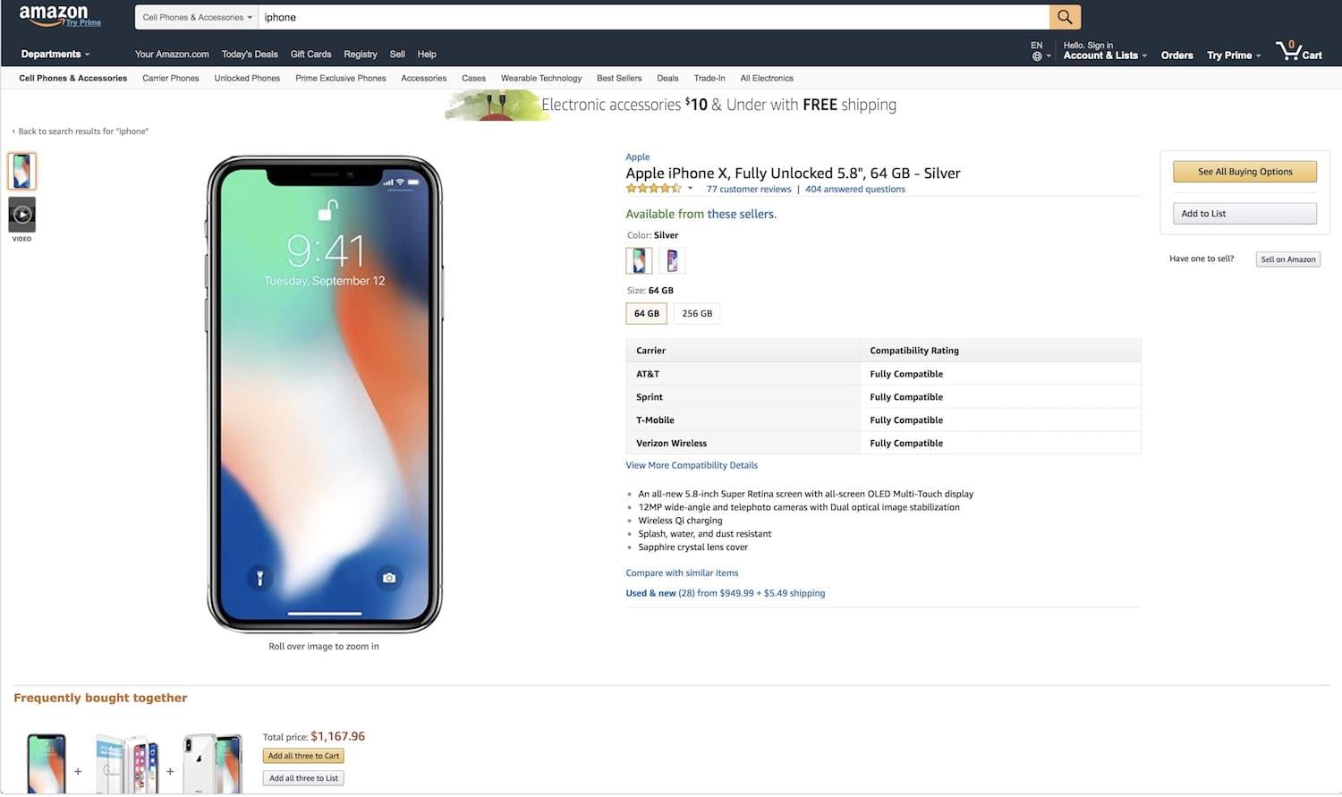This screenshot has height=797, width=1342.
Task: Select the 64 GB size option
Action: (x=646, y=313)
